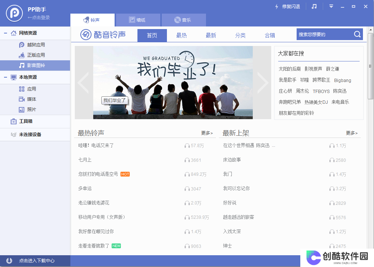Open the 我们毕业了 banner image

coord(173,83)
